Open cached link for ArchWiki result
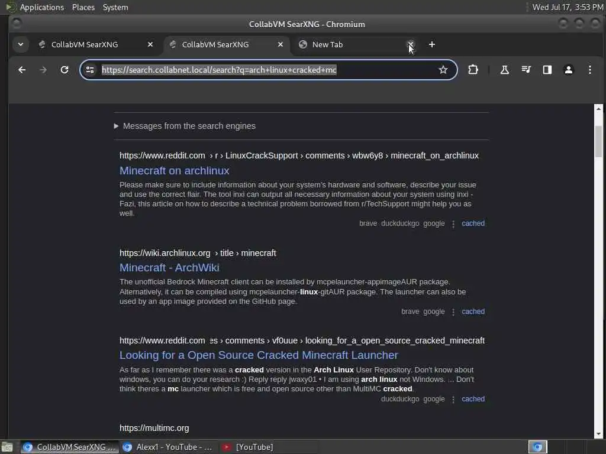 473,312
